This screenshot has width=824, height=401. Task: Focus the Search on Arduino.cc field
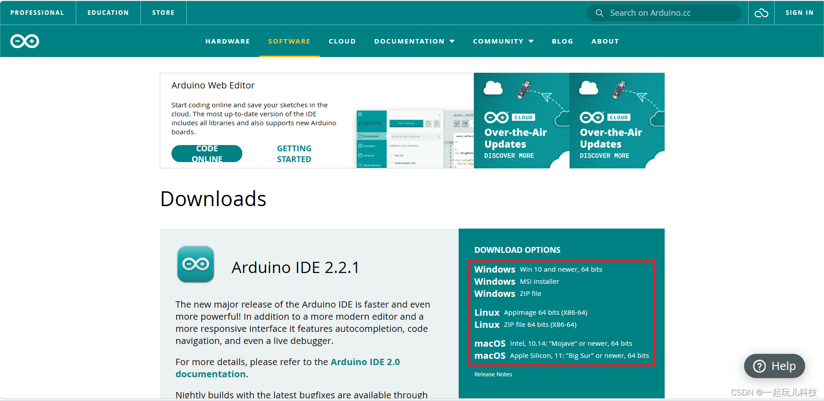click(x=664, y=13)
